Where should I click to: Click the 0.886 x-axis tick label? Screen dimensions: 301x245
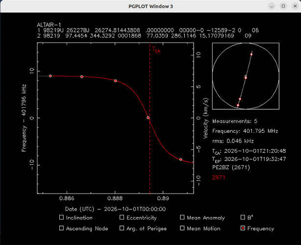click(67, 198)
